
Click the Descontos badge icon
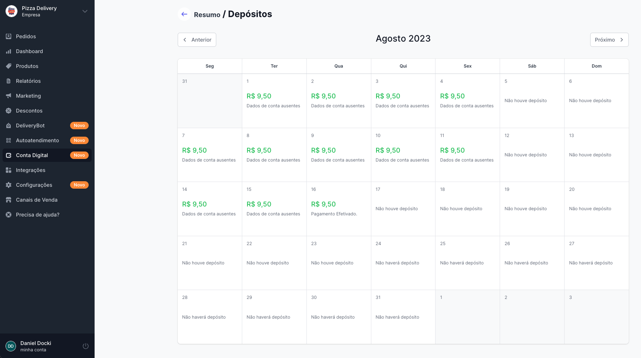9,111
